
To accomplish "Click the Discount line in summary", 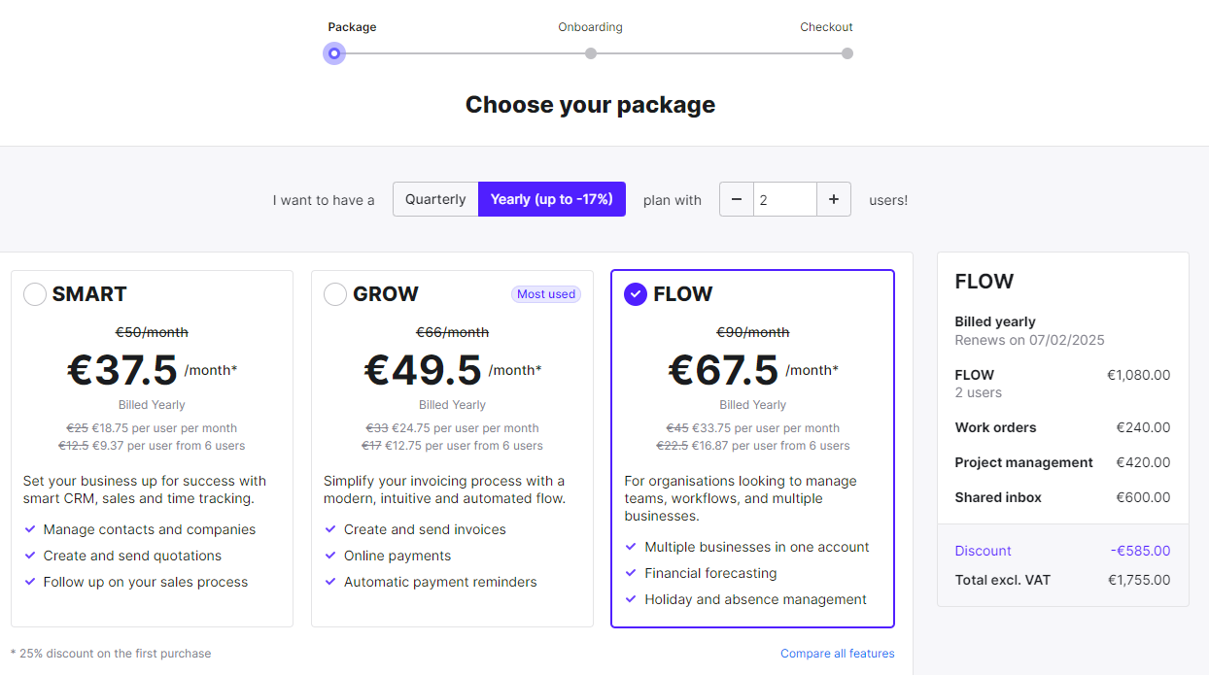I will [1062, 551].
